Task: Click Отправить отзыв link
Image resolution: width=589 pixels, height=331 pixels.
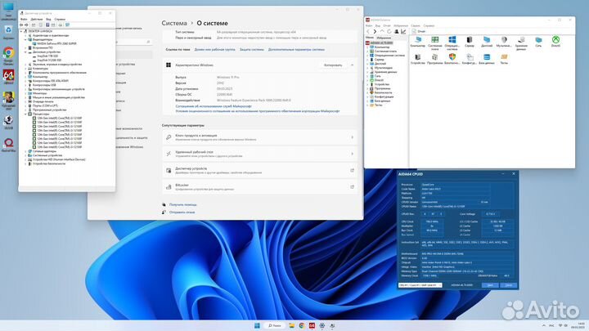Action: coord(182,212)
